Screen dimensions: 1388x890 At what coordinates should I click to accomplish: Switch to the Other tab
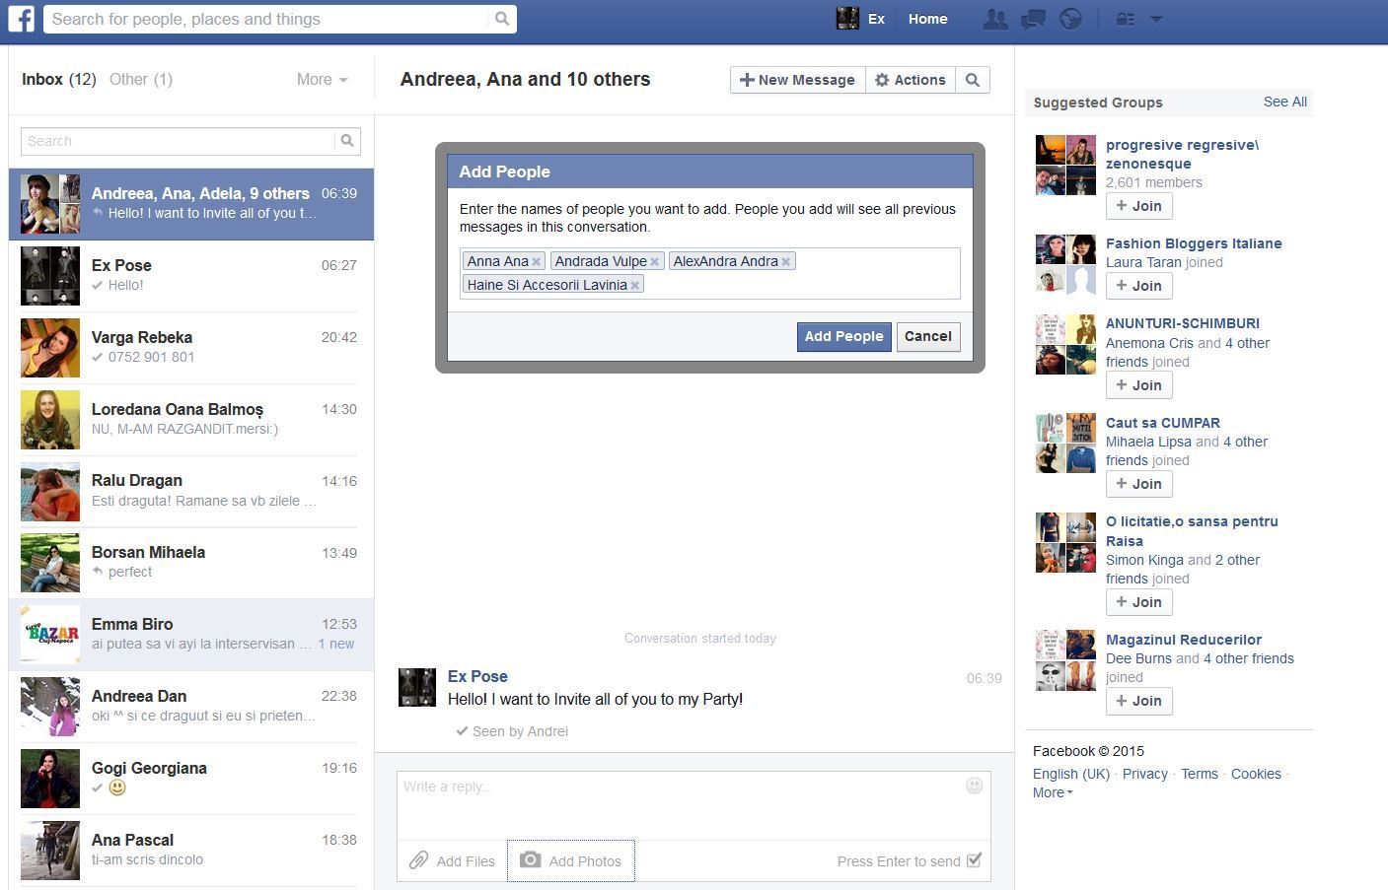tap(140, 80)
